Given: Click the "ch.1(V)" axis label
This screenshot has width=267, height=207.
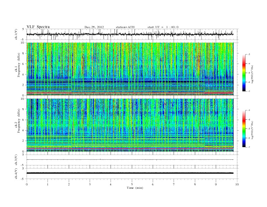Looking at the screenshot, I should [x=16, y=35].
